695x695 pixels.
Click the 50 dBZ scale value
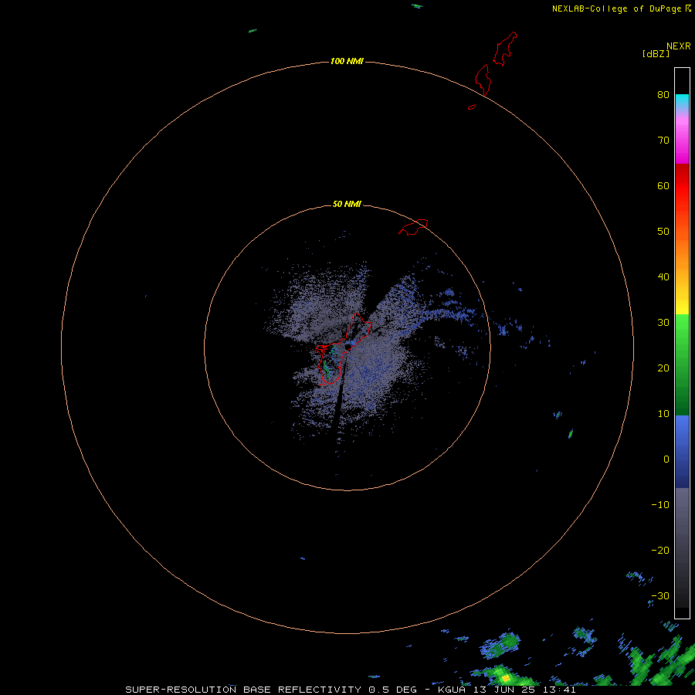663,232
